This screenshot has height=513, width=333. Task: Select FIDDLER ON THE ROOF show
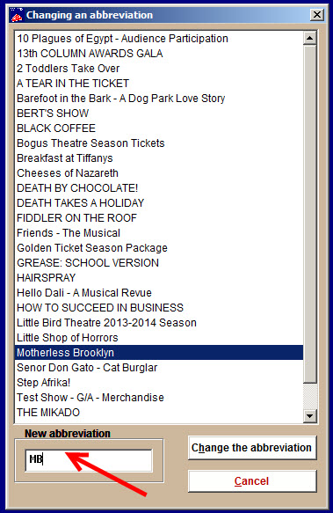159,218
